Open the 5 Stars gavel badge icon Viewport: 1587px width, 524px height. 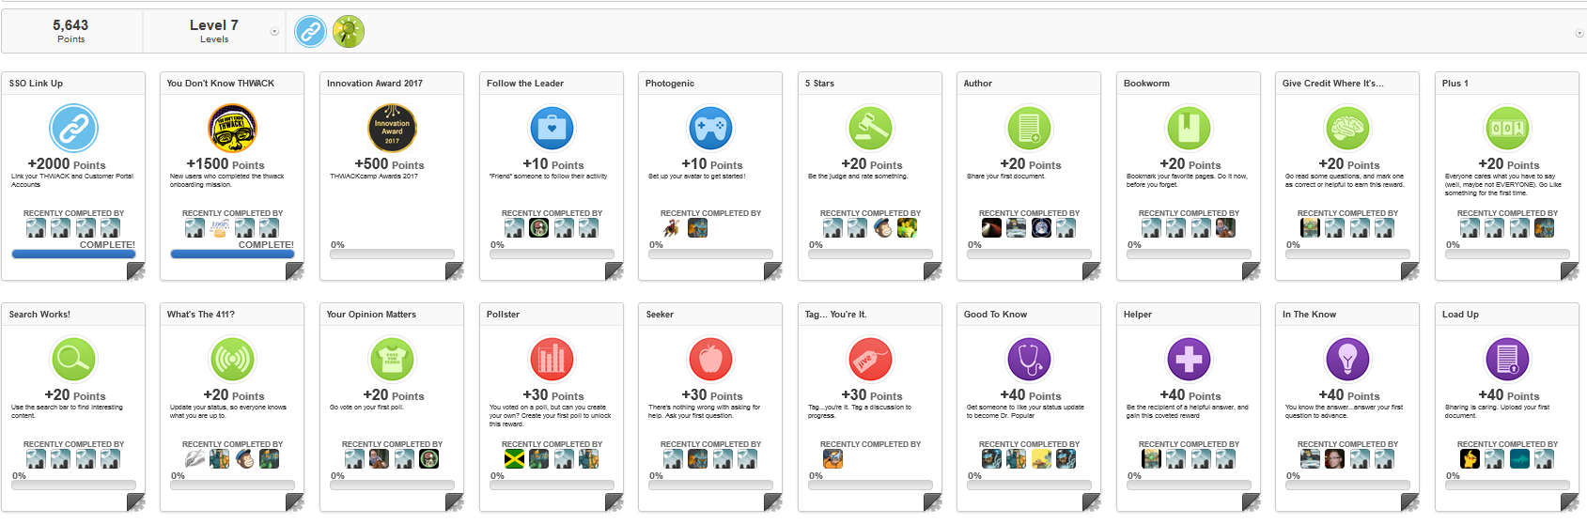pos(870,128)
